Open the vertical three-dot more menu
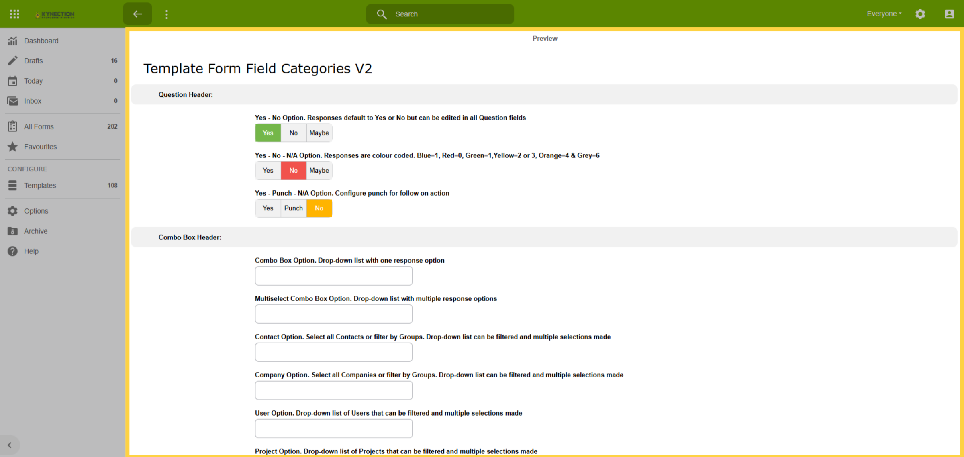964x457 pixels. (167, 14)
